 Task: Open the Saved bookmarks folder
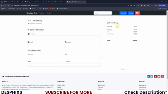tap(4, 9)
